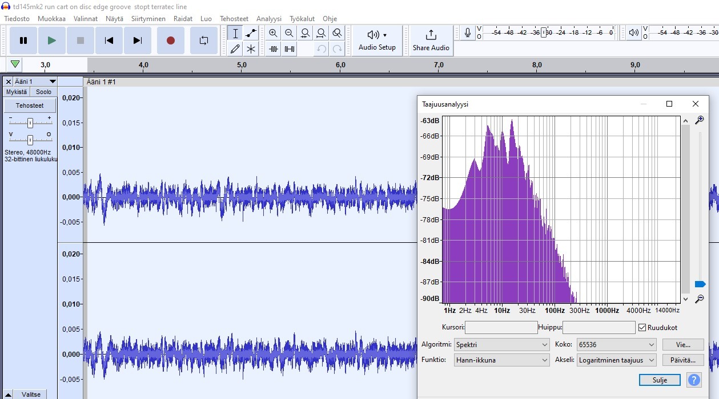Toggle the Soolo solo button
This screenshot has height=399, width=719.
point(43,92)
